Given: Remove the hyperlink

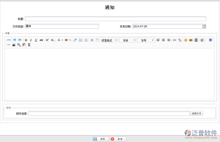Looking at the screenshot, I should click(180, 40).
